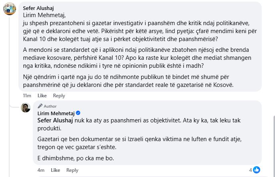Click the blue verified badge icon
Screen dimensions: 275x177
click(x=78, y=113)
